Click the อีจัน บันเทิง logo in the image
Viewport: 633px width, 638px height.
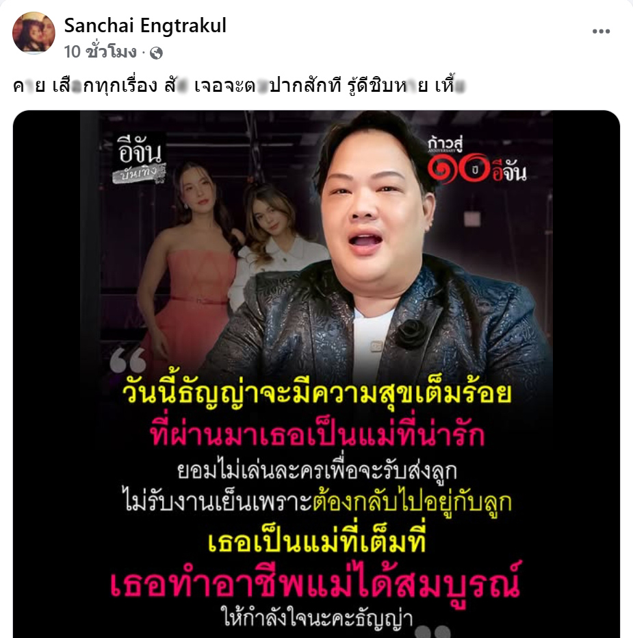click(140, 159)
